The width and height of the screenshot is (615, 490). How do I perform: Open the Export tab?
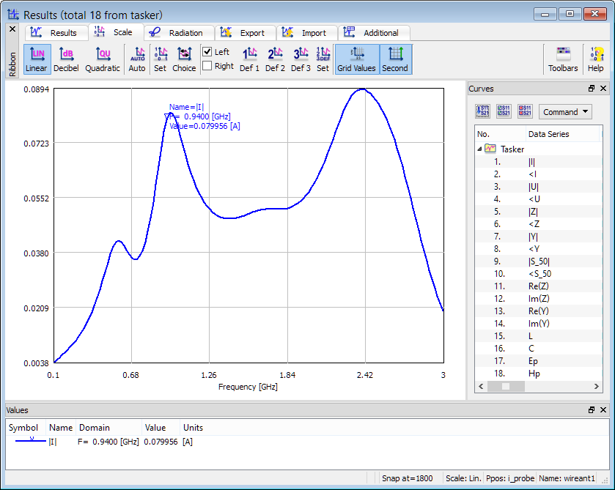coord(244,33)
